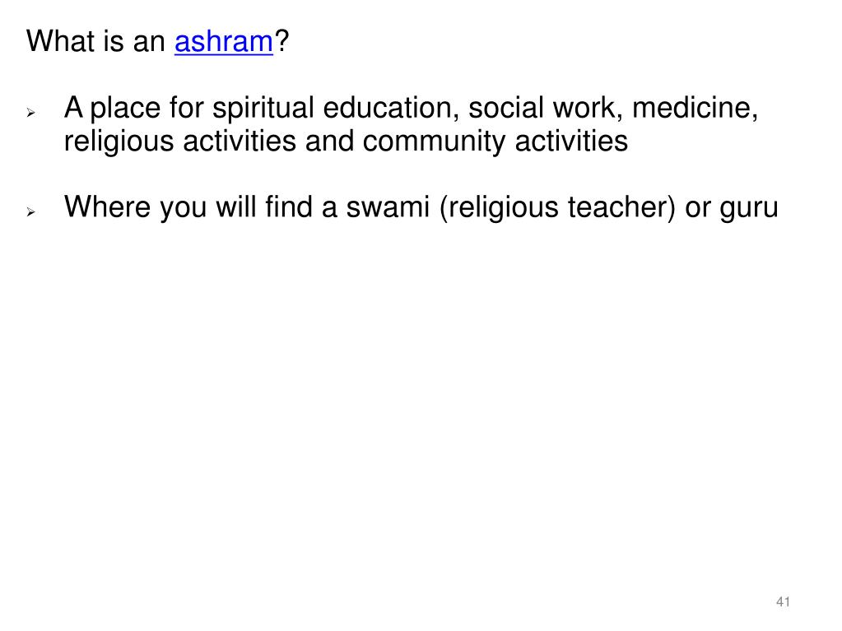Click the question mark after ashram
Image resolution: width=842 pixels, height=631 pixels.
282,41
